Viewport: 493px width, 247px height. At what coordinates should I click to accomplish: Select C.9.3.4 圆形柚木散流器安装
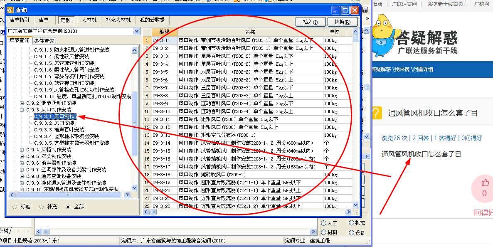[67, 136]
